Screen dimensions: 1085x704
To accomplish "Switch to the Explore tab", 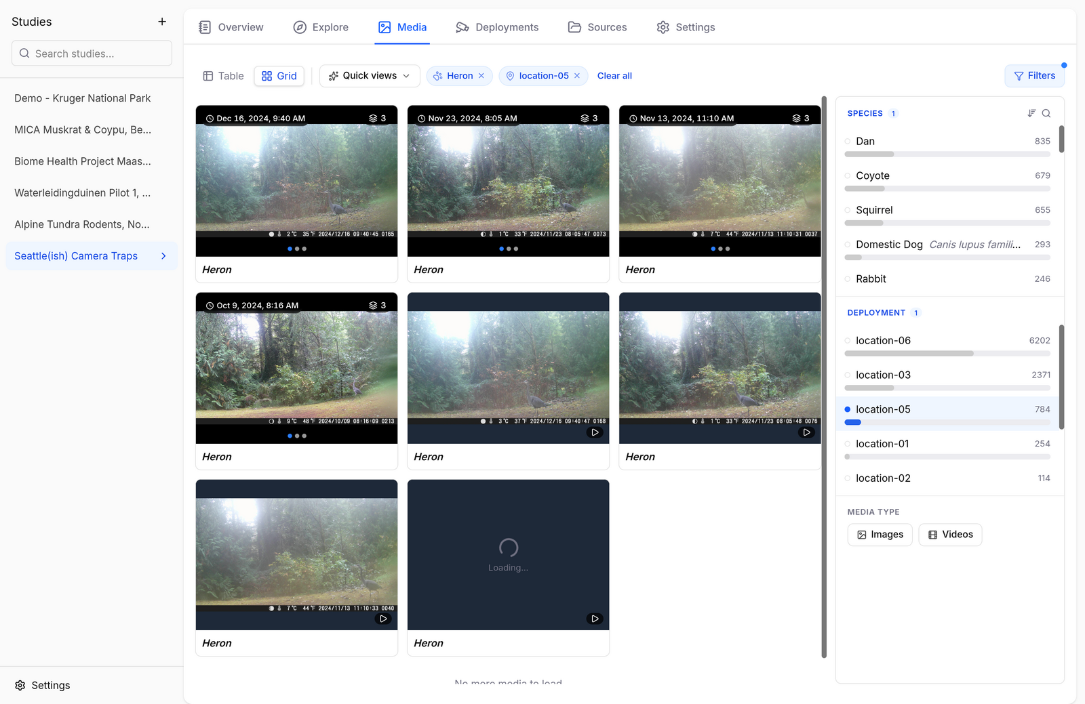I will tap(321, 27).
